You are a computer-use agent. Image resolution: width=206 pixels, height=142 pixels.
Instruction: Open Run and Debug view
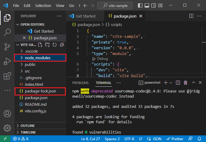point(7,61)
